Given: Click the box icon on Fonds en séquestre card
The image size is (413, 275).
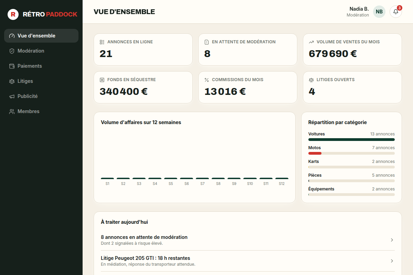Looking at the screenshot, I should coord(102,80).
